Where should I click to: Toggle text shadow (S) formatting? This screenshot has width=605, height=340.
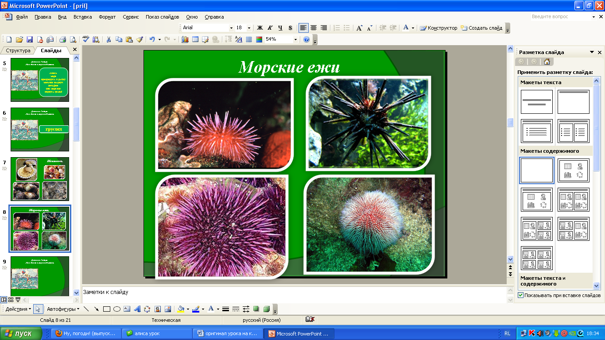tap(291, 28)
